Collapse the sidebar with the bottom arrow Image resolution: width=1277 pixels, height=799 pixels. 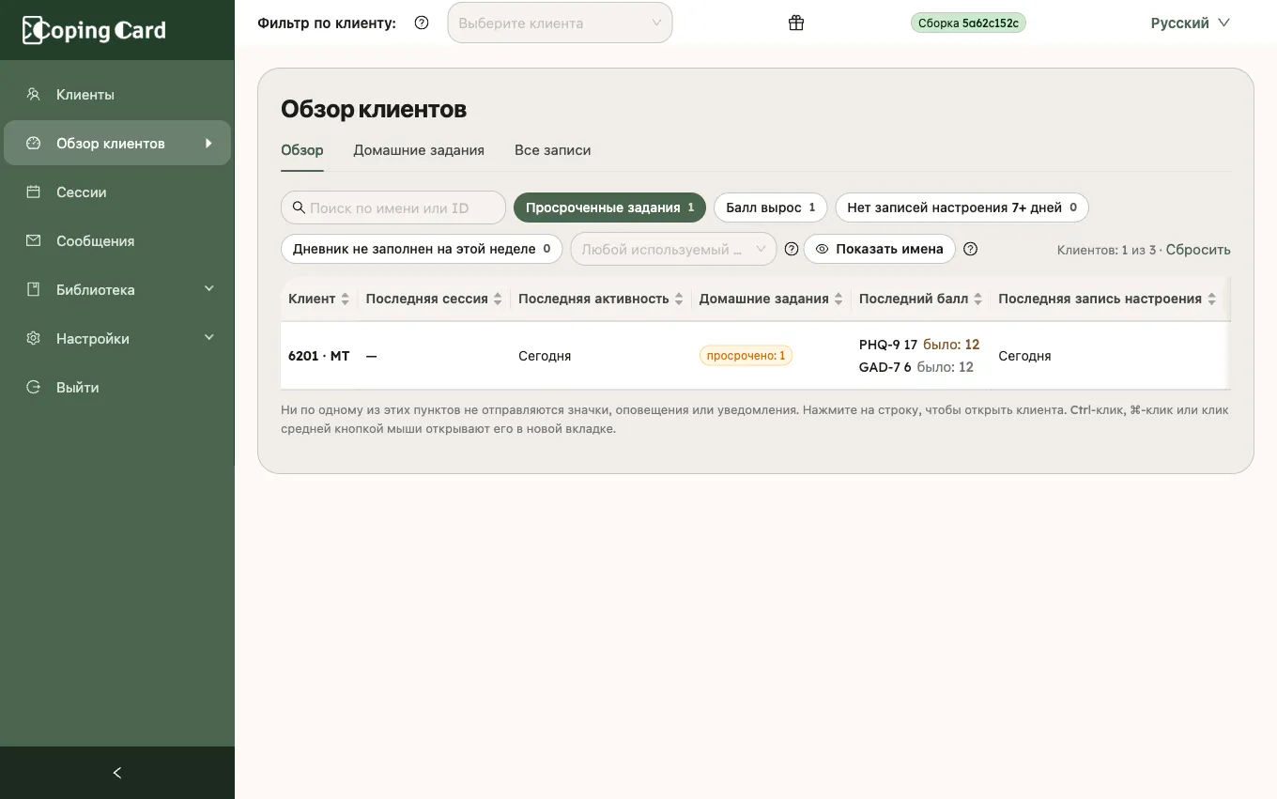click(x=117, y=773)
